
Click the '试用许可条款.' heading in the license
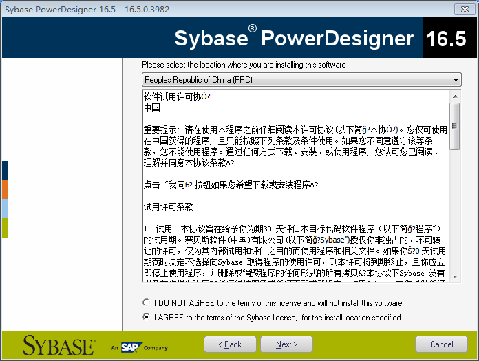[x=169, y=207]
